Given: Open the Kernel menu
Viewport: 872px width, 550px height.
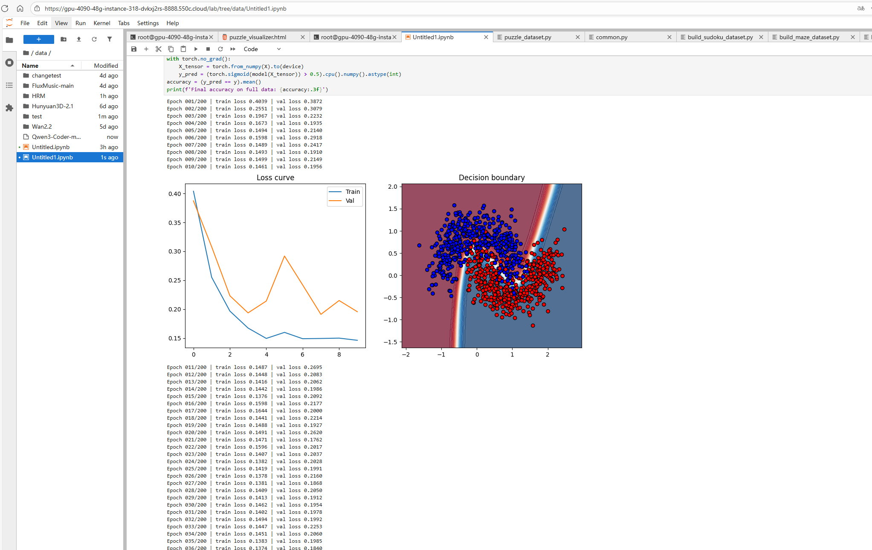Looking at the screenshot, I should (x=101, y=23).
